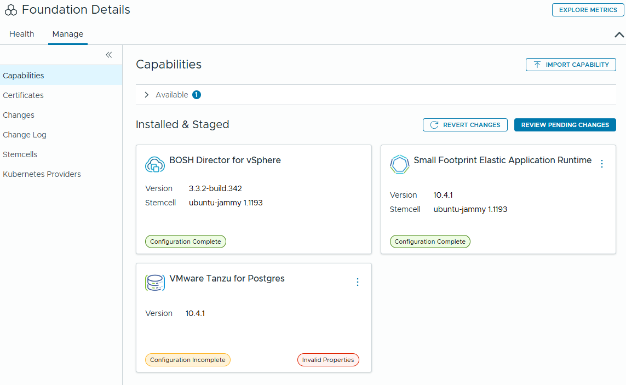
Task: Expand the Available capabilities section
Action: 147,95
